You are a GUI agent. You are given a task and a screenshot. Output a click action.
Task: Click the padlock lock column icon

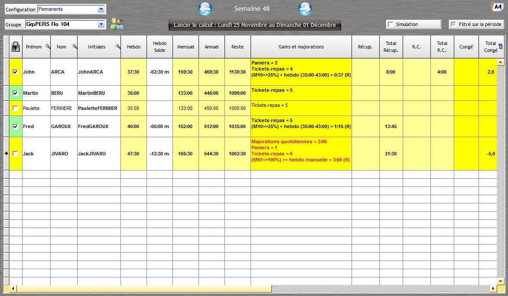pos(16,47)
